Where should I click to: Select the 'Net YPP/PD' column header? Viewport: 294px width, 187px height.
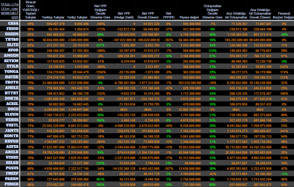point(168,15)
